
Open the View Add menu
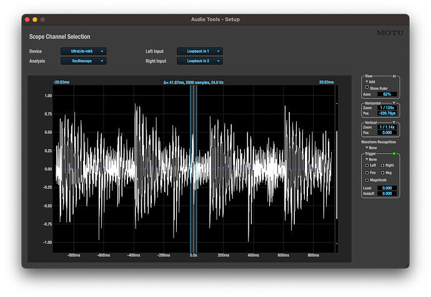[x=370, y=82]
